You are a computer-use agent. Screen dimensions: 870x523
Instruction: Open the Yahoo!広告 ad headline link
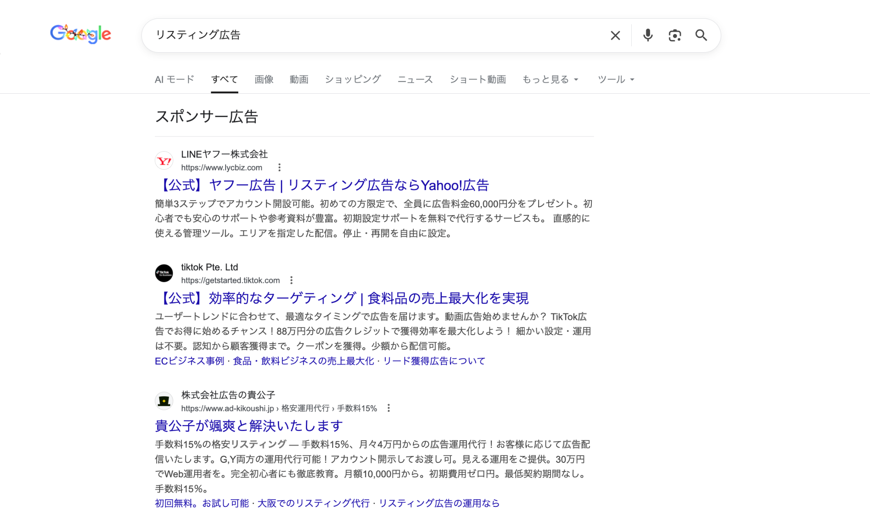coord(323,185)
